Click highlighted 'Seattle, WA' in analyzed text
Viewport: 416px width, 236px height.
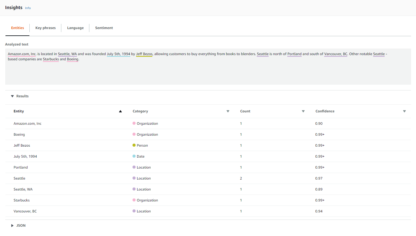click(67, 54)
